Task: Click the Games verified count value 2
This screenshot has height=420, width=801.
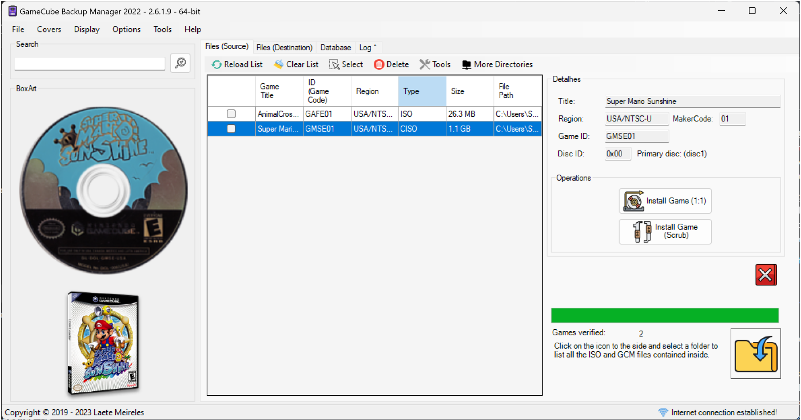Action: coord(641,334)
